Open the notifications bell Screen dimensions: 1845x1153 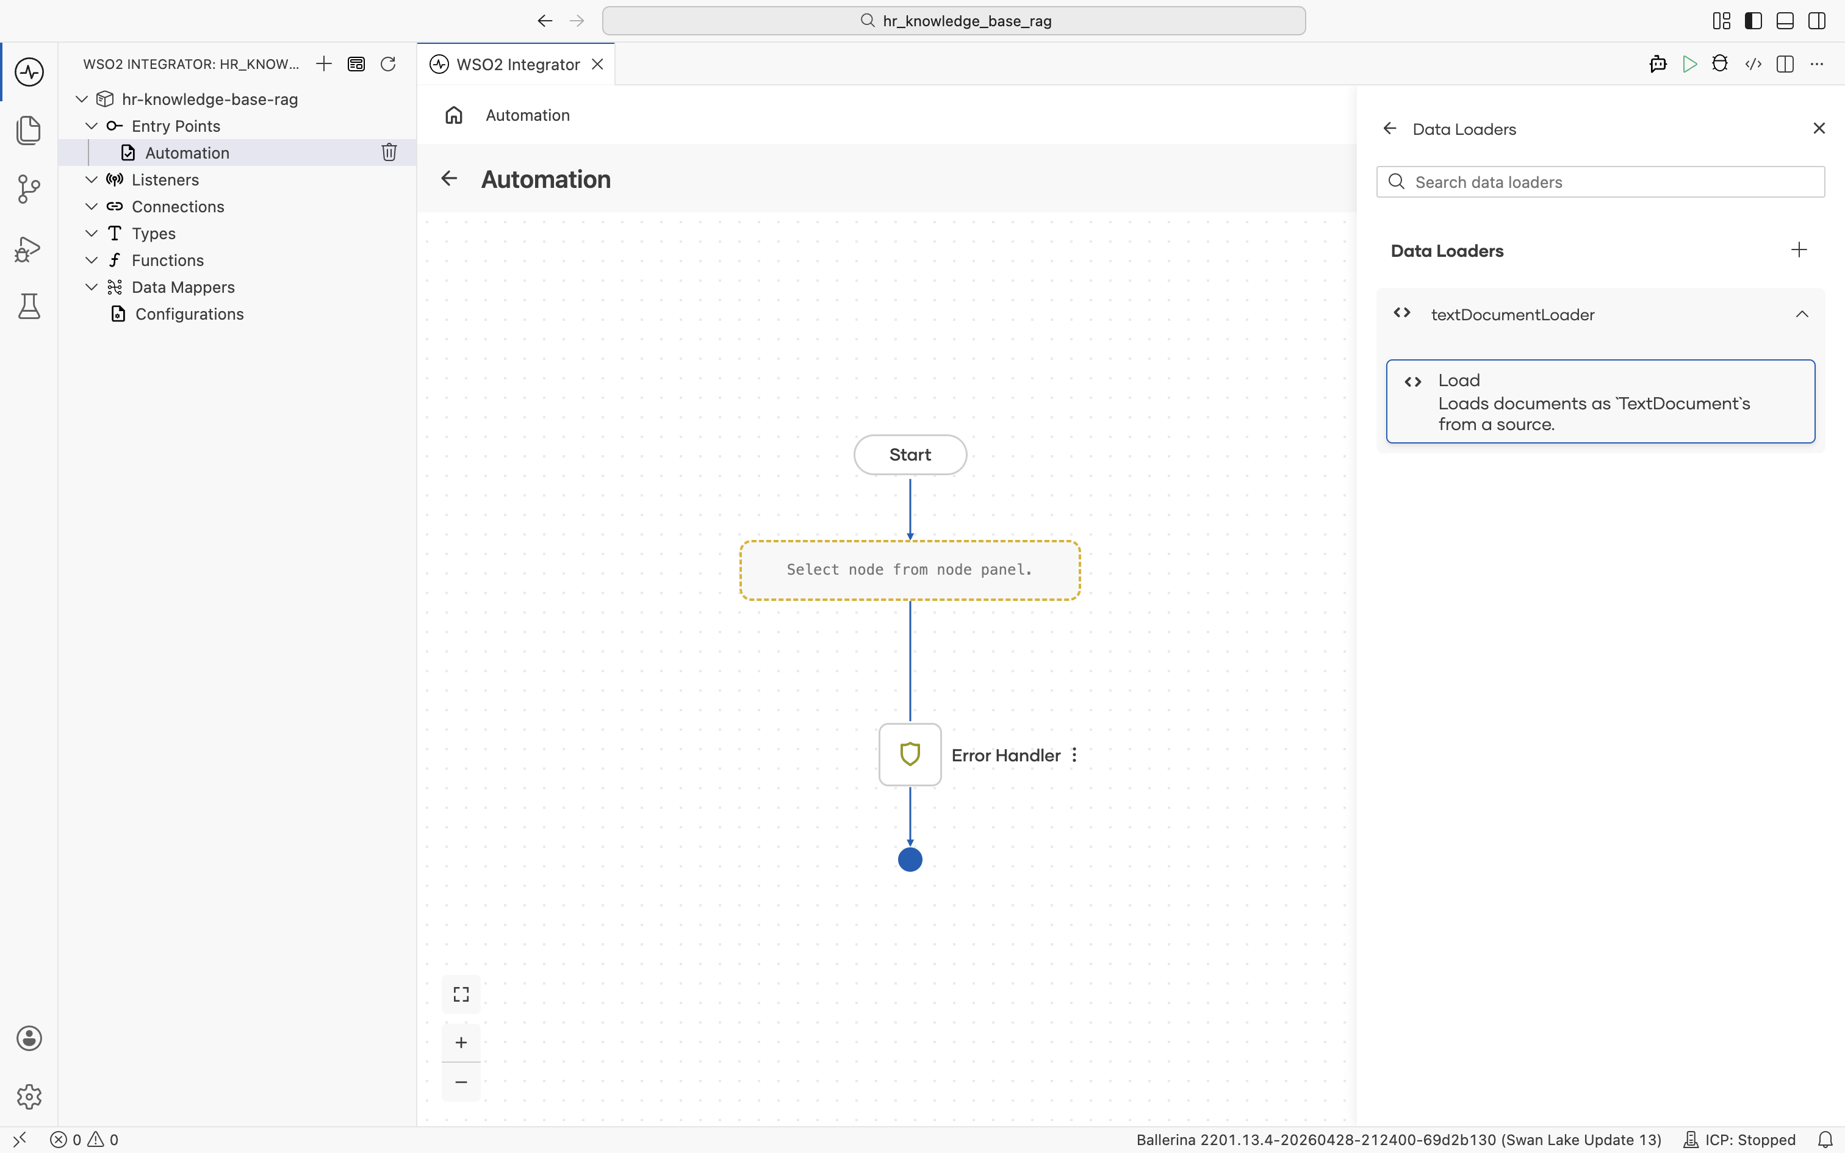[1825, 1140]
